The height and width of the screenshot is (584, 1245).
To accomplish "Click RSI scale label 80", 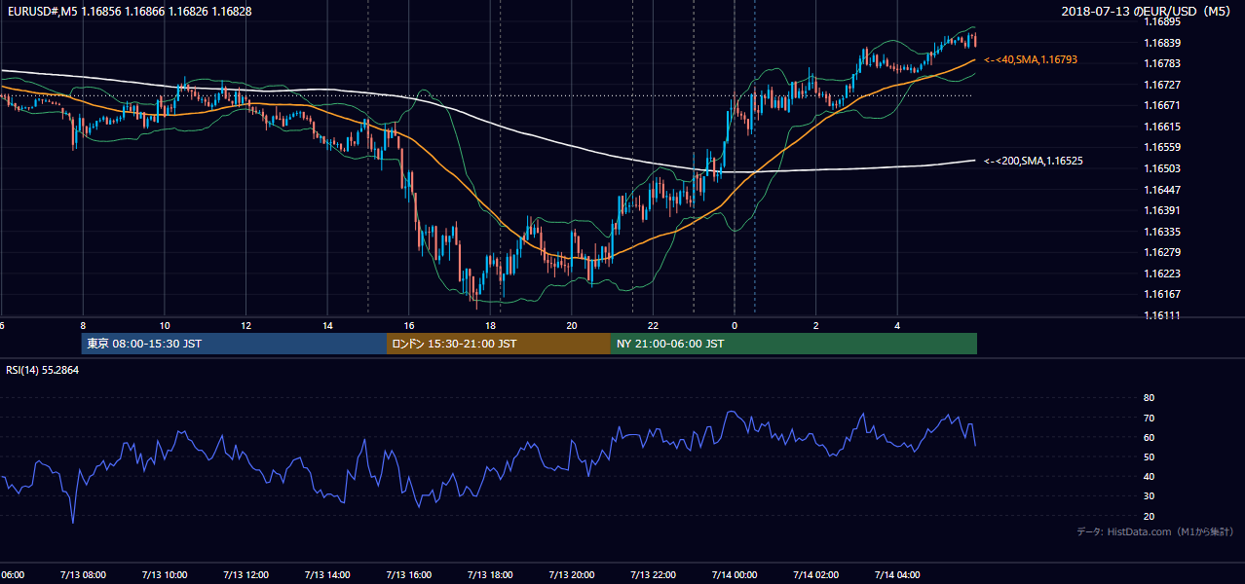I will pyautogui.click(x=1149, y=398).
